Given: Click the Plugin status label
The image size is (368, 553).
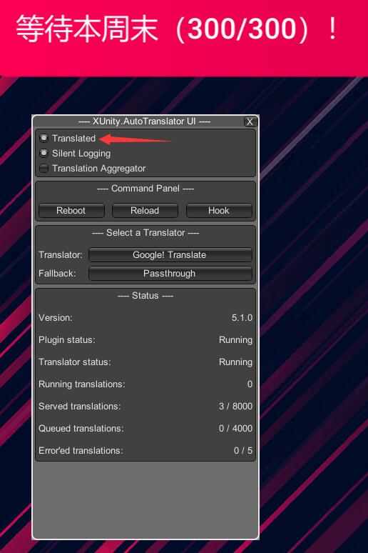Looking at the screenshot, I should [67, 340].
